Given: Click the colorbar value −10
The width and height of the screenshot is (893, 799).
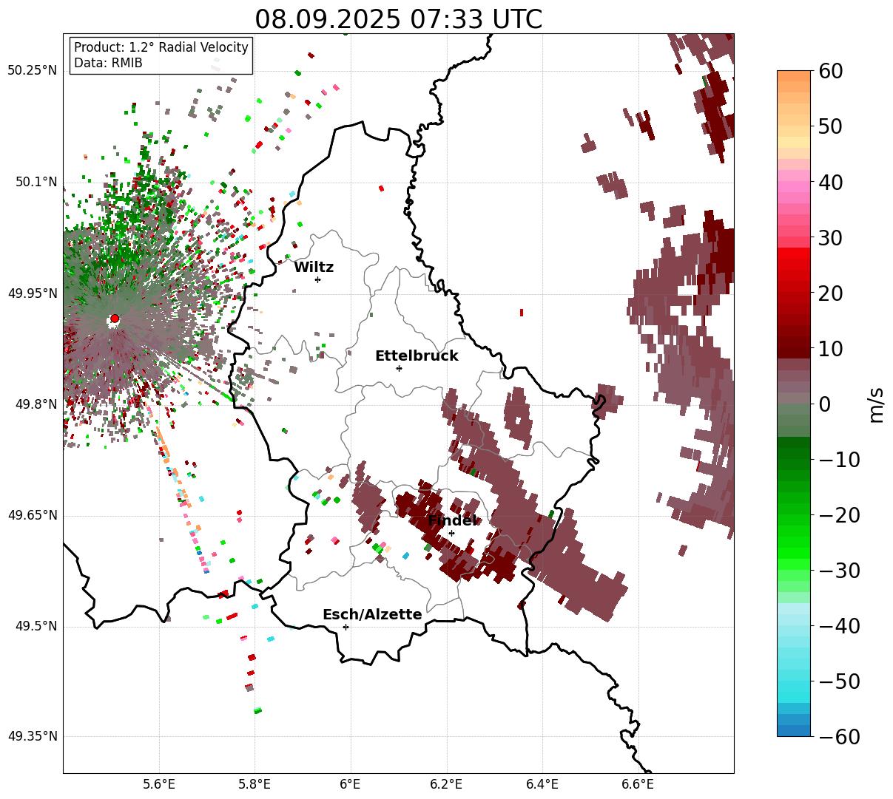Looking at the screenshot, I should click(x=839, y=460).
